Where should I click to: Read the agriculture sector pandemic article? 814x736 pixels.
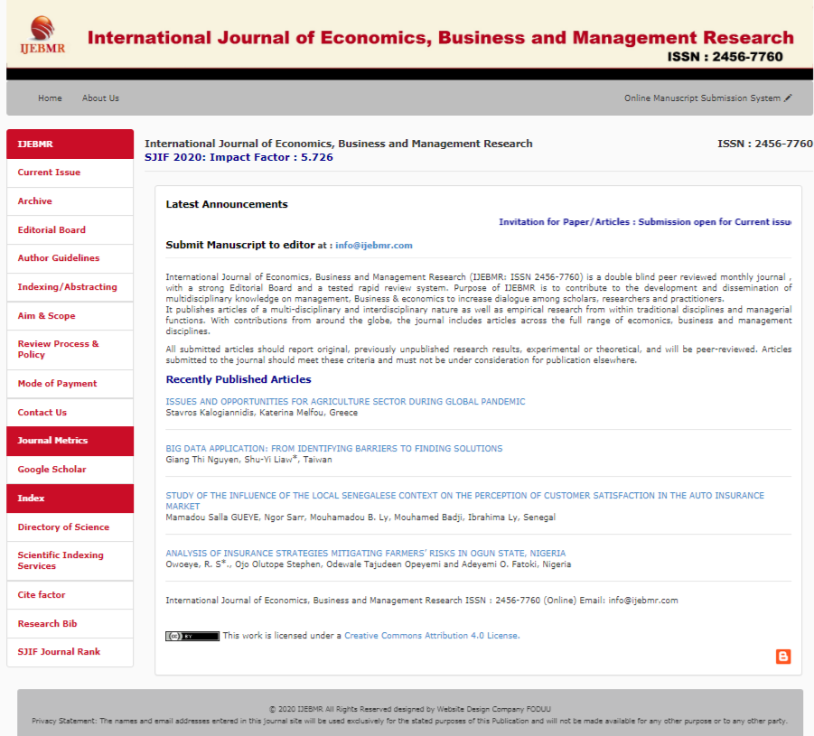tap(345, 402)
